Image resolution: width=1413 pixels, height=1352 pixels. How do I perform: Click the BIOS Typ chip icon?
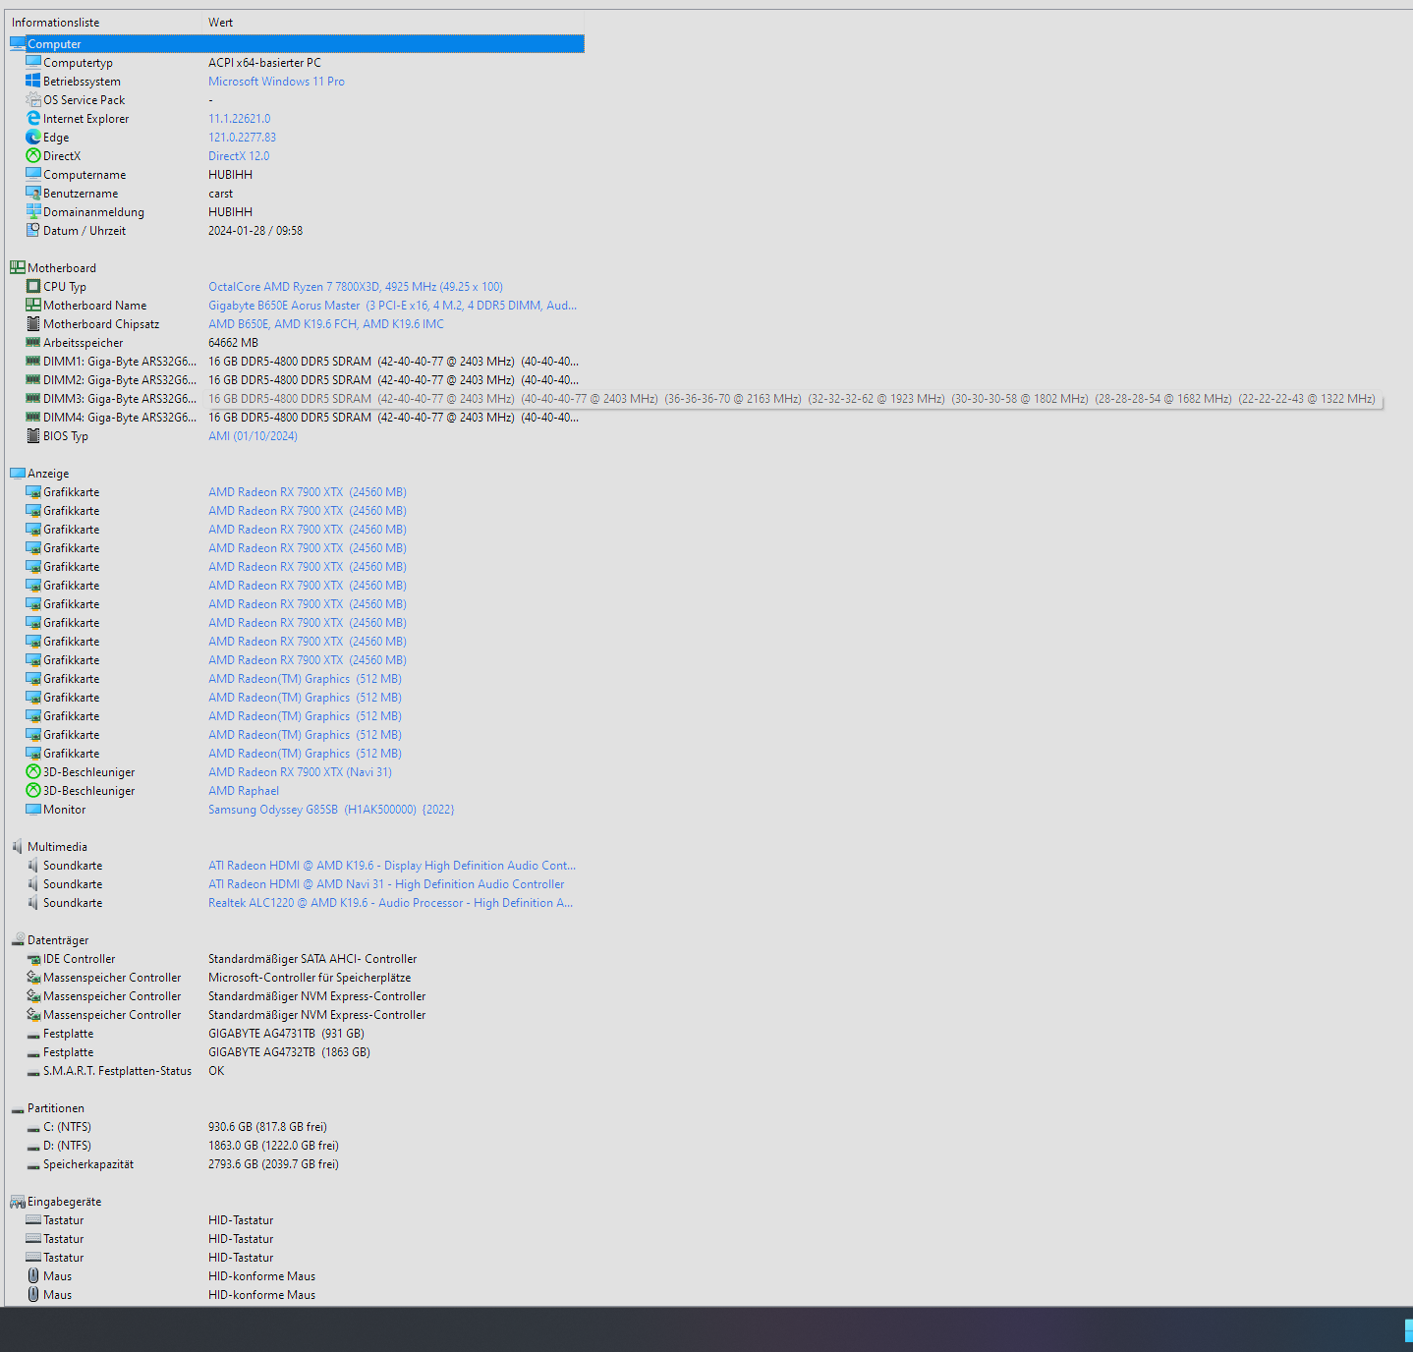(33, 436)
